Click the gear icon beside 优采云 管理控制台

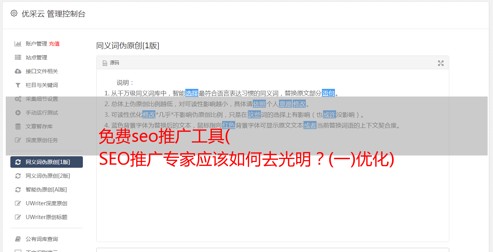point(14,13)
